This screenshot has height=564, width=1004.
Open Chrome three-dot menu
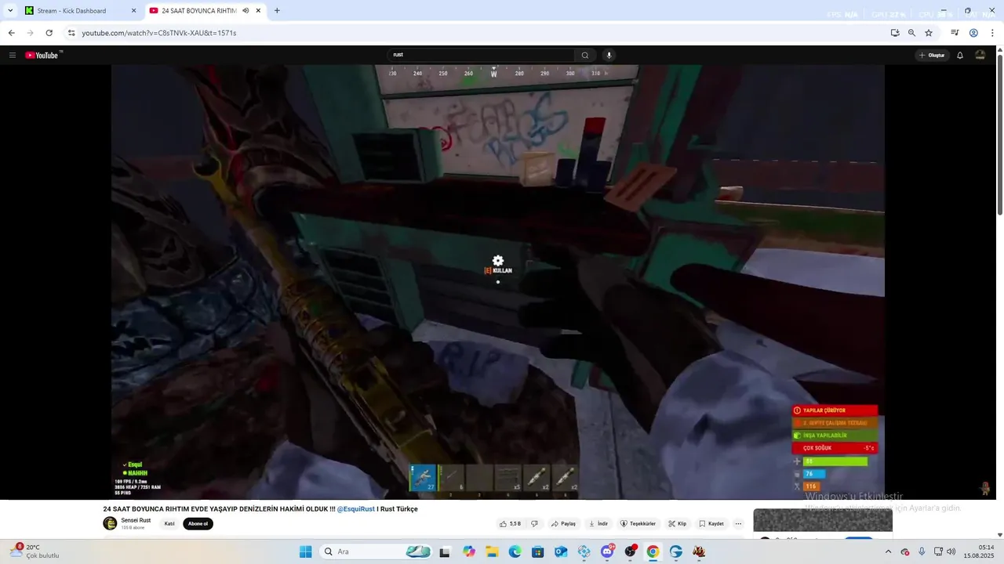992,33
